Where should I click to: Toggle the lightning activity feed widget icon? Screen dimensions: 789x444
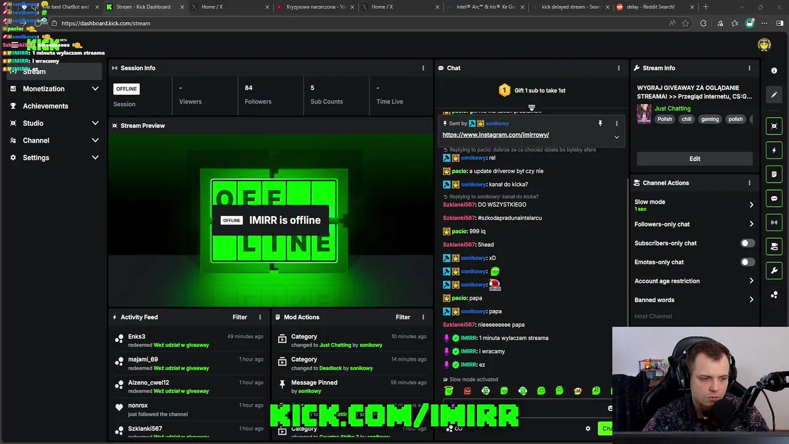point(774,150)
